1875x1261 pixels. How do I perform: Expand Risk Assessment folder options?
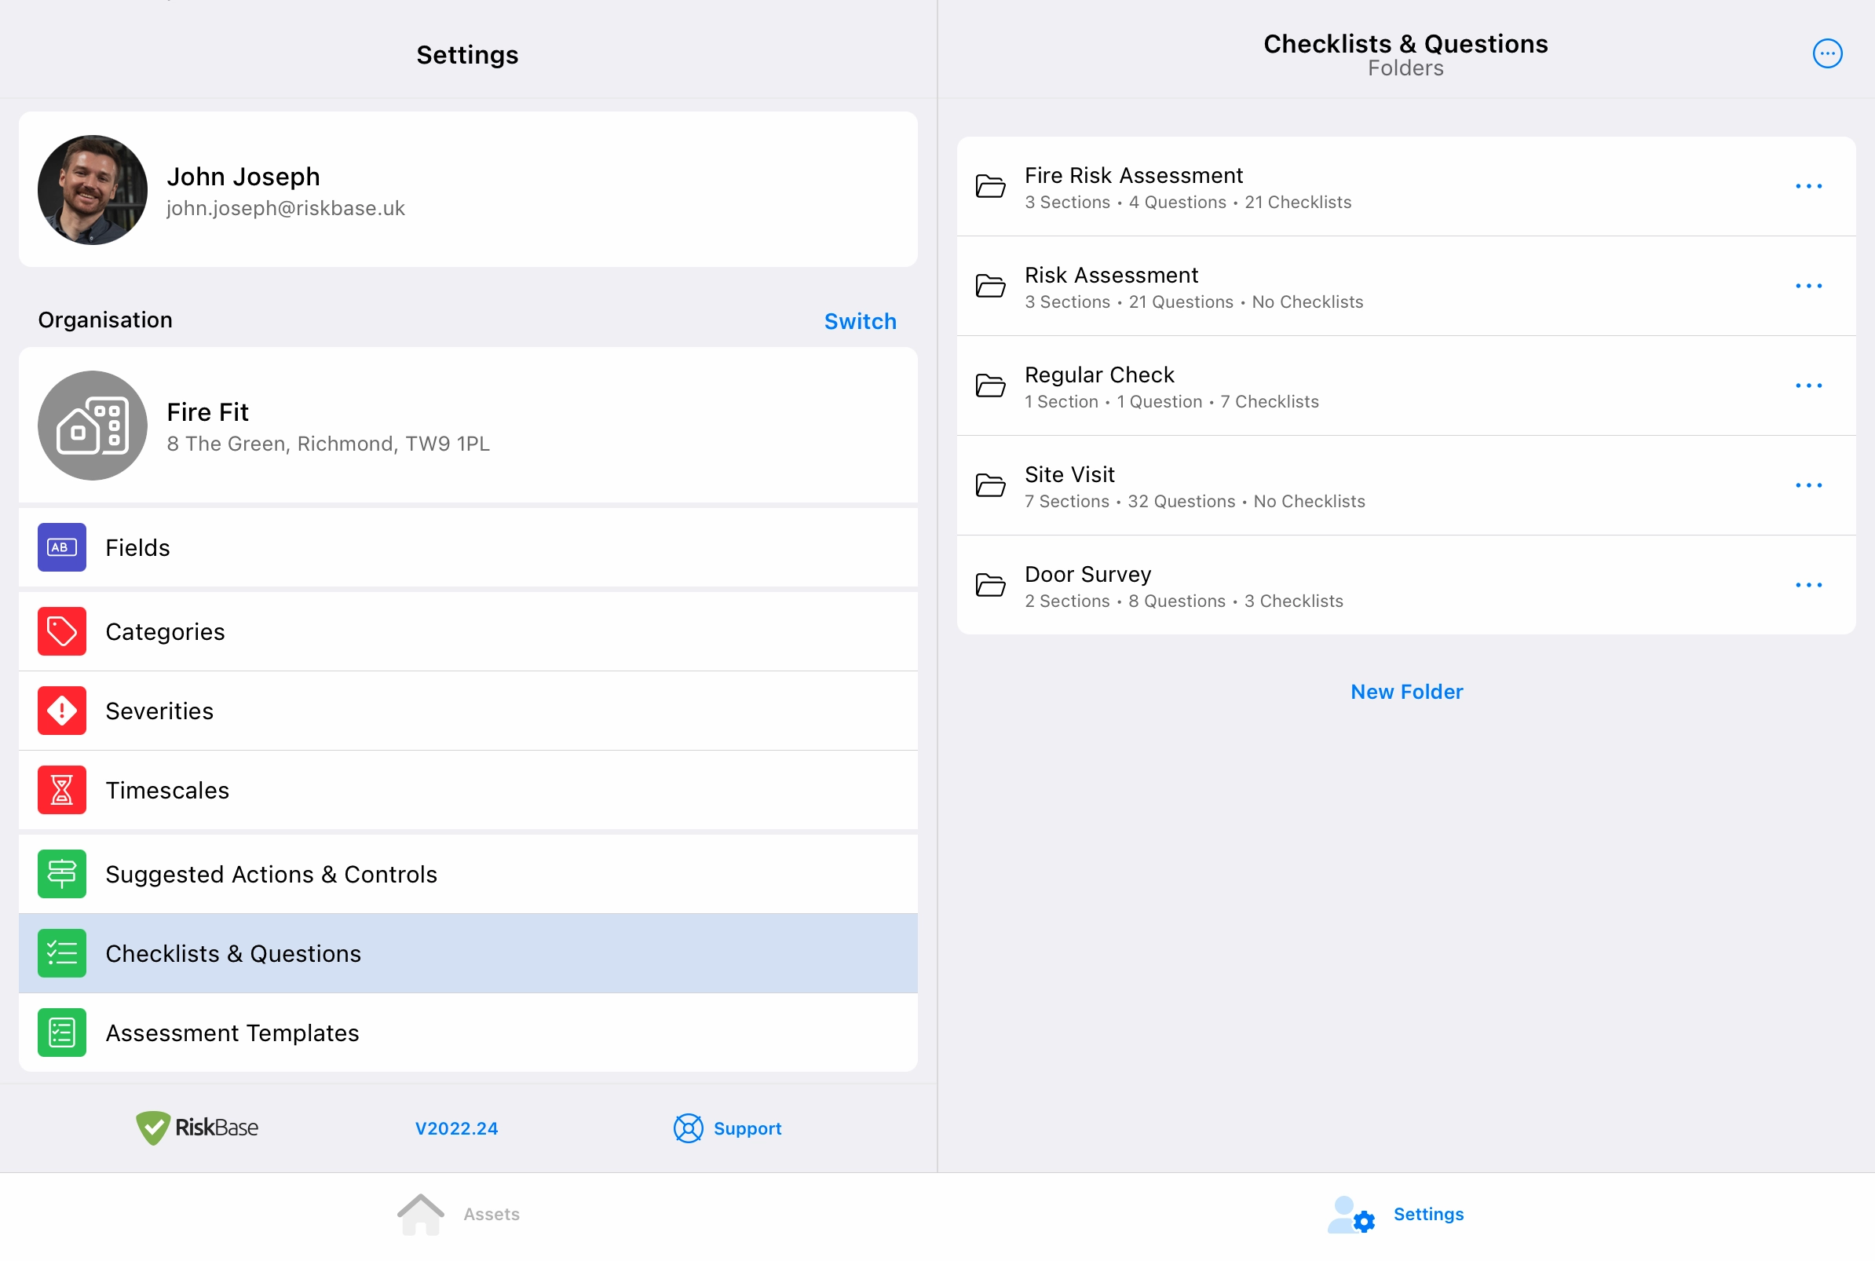1811,284
